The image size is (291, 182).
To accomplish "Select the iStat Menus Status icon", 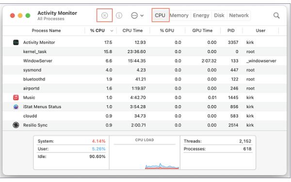I will [x=16, y=107].
